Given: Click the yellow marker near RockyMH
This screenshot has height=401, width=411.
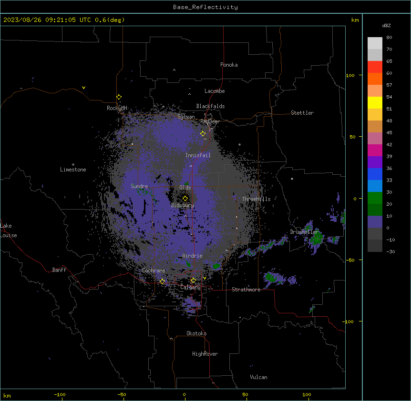Looking at the screenshot, I should click(119, 97).
